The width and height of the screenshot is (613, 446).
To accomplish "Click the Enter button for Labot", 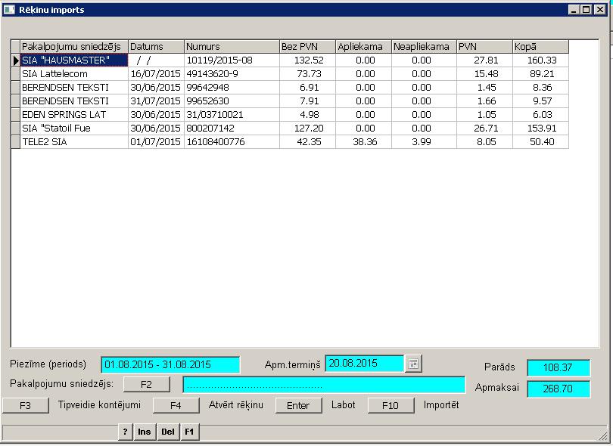I will (298, 405).
